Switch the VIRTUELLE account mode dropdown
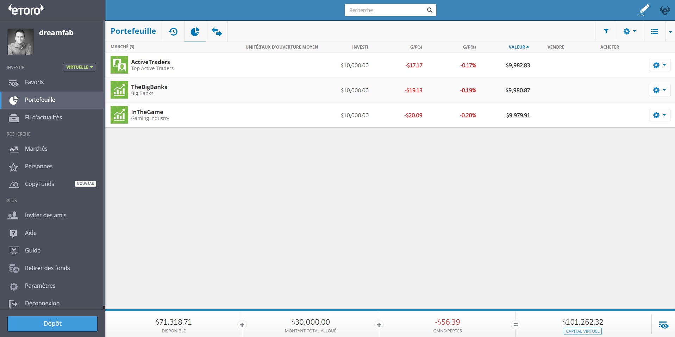The height and width of the screenshot is (337, 675). [80, 67]
